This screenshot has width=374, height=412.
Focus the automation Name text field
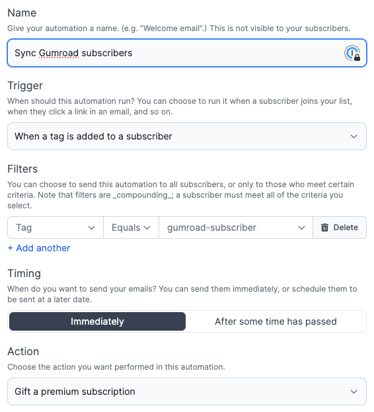(187, 53)
